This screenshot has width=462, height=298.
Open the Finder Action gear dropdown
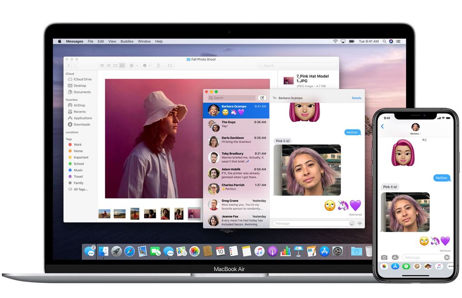[x=147, y=65]
